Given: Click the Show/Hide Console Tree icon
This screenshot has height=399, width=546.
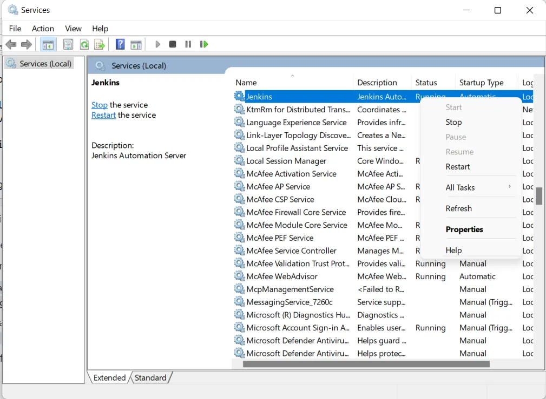Looking at the screenshot, I should pyautogui.click(x=48, y=44).
